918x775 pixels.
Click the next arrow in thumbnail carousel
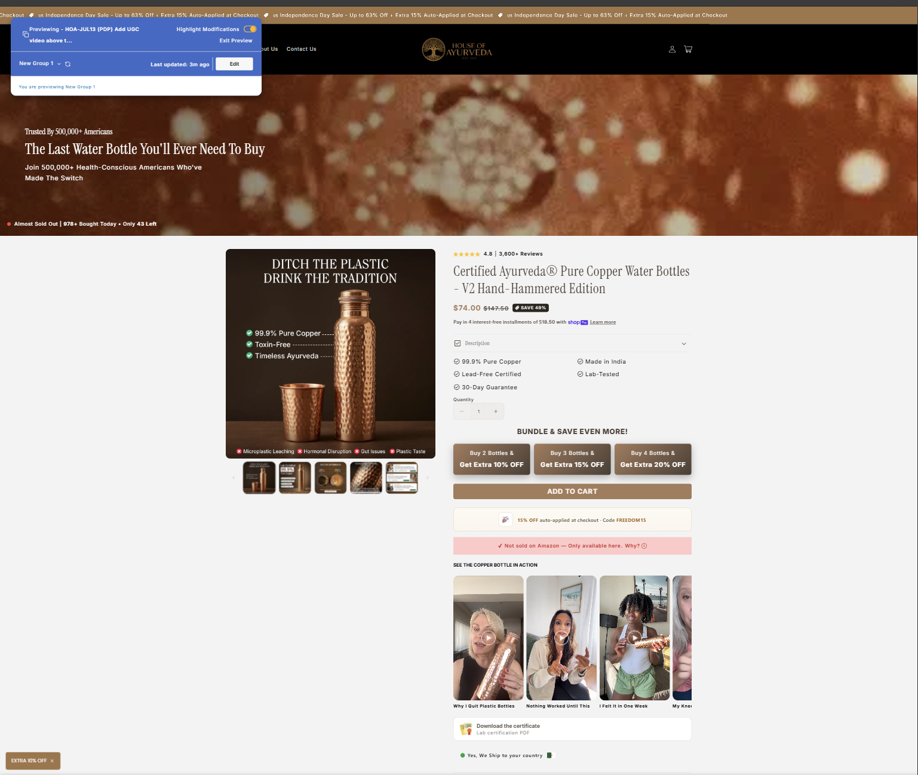tap(427, 478)
